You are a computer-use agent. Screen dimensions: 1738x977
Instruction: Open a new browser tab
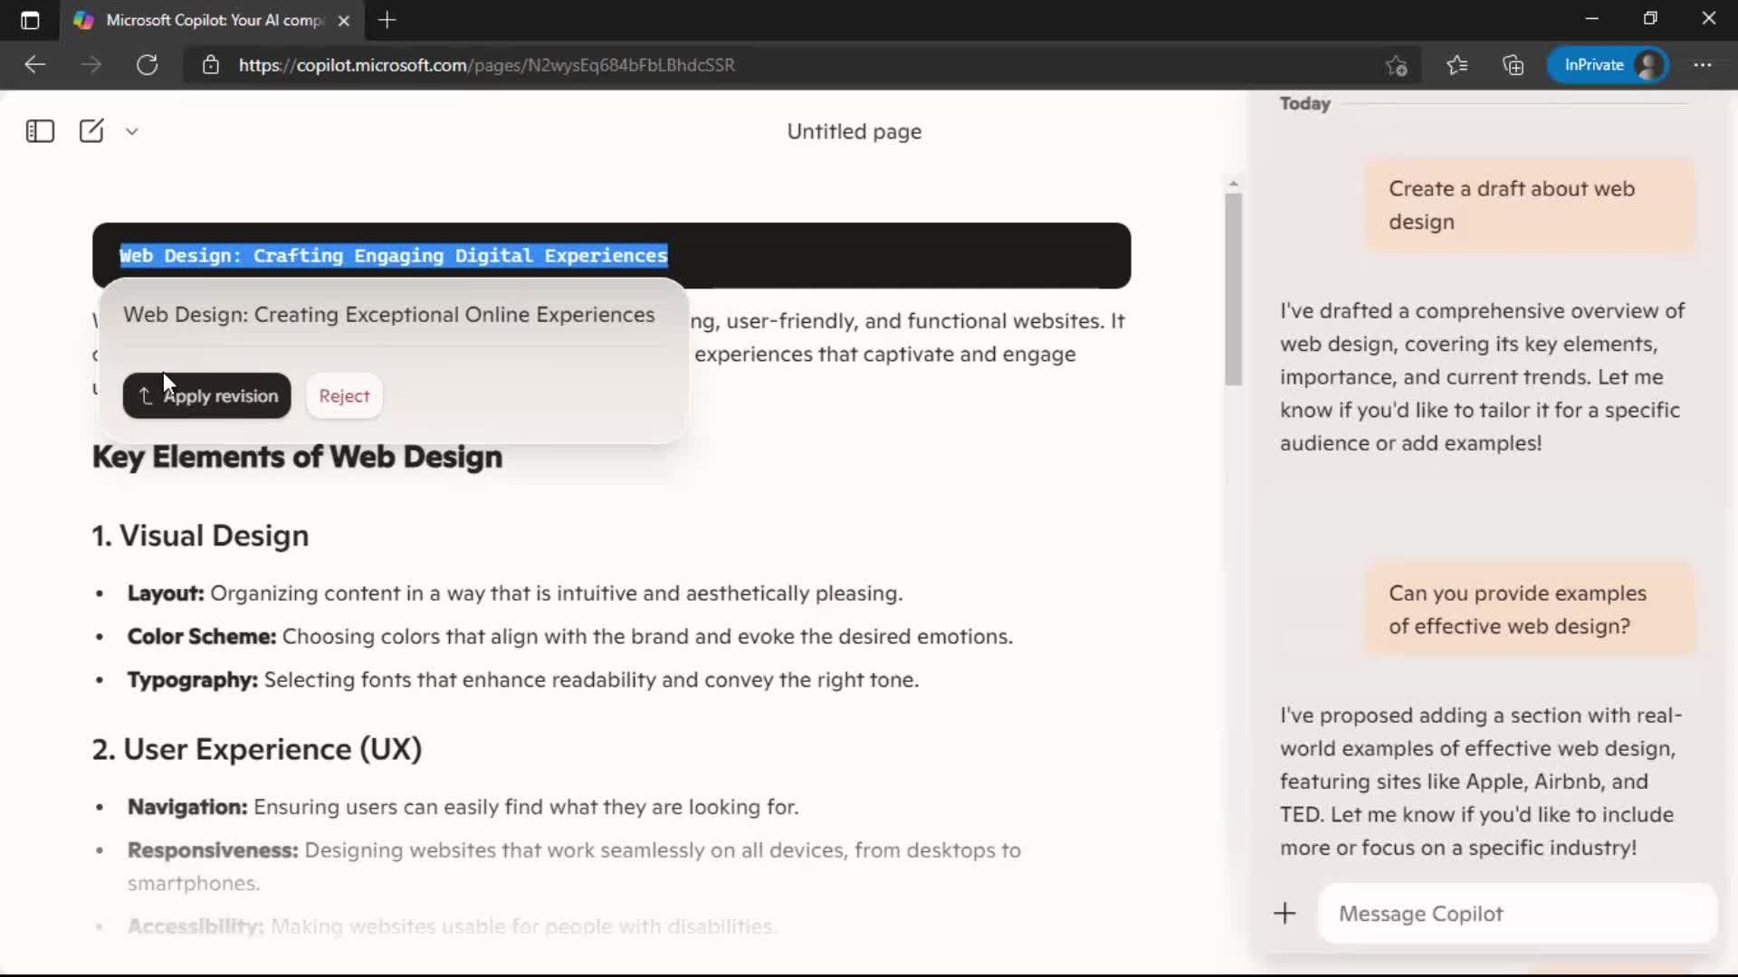(x=387, y=20)
